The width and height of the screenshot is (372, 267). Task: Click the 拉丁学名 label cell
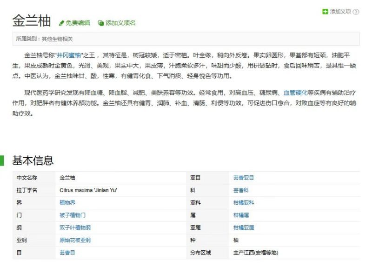point(34,190)
